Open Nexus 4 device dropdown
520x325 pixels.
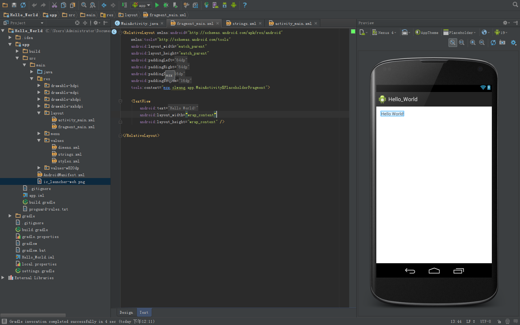(384, 32)
